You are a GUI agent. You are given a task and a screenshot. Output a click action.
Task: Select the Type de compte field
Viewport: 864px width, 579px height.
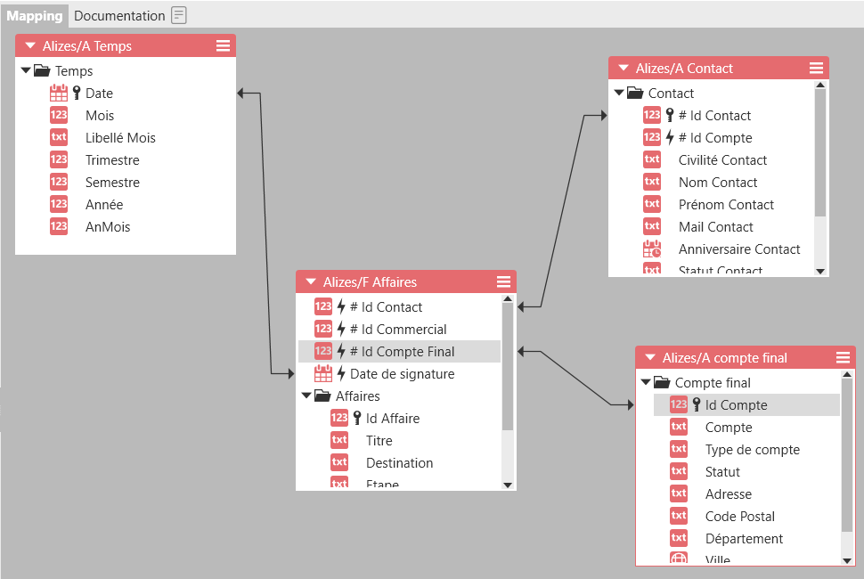pyautogui.click(x=752, y=449)
